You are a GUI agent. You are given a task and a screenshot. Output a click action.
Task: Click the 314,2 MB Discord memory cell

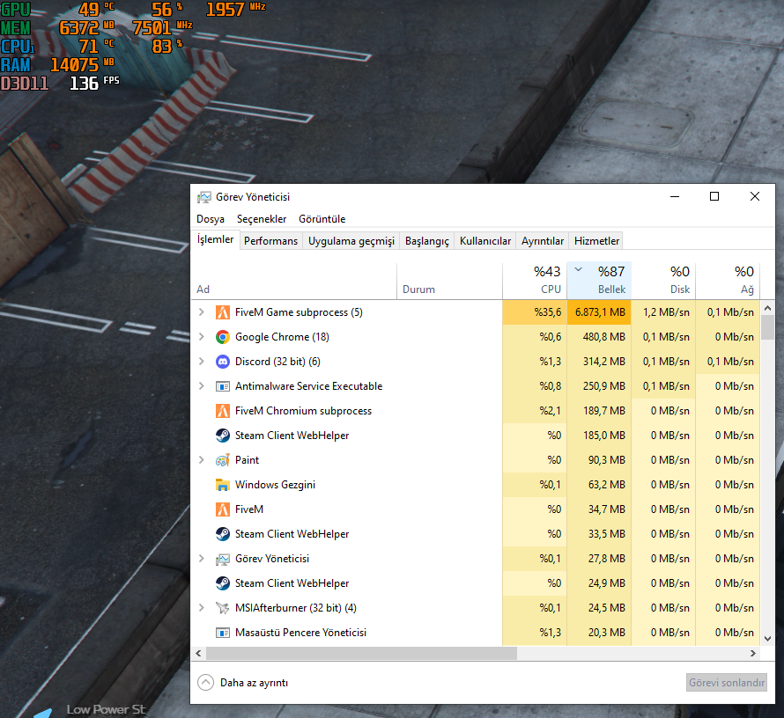[x=599, y=362]
